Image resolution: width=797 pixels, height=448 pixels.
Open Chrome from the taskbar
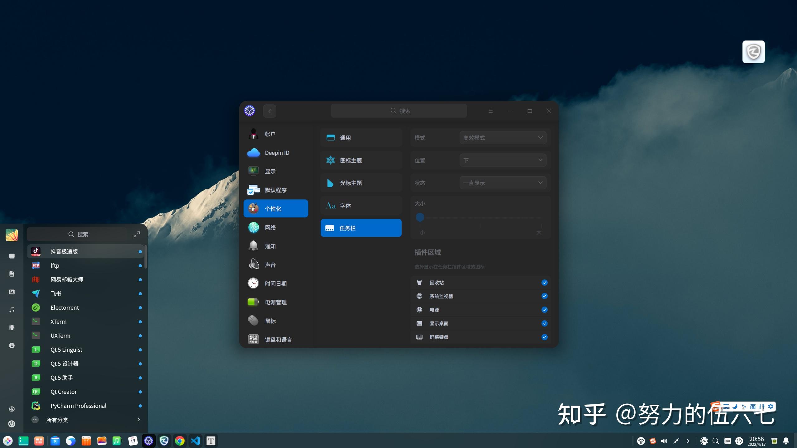180,441
